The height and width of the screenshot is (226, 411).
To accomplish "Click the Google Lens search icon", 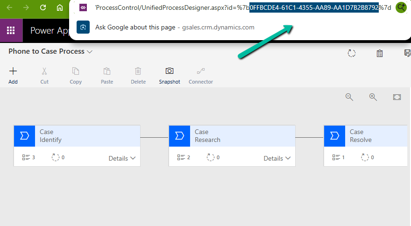I will (83, 27).
